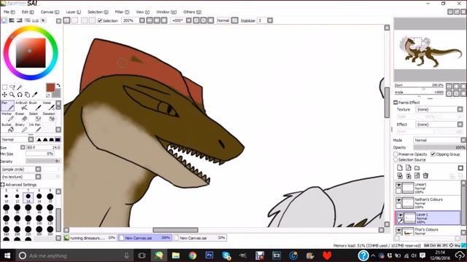Image resolution: width=467 pixels, height=262 pixels.
Task: Select the Move tool
Action: pos(4,95)
